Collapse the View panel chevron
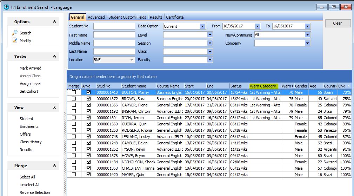354x196 pixels. point(54,107)
